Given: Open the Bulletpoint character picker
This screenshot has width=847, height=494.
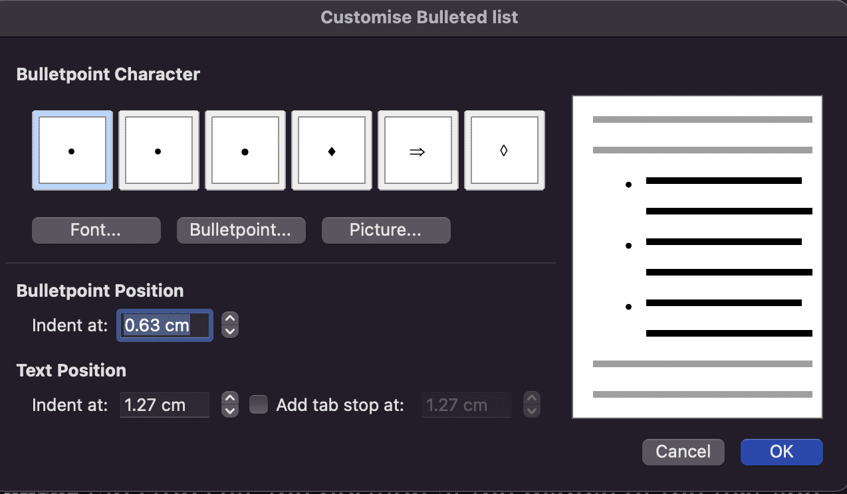Looking at the screenshot, I should pyautogui.click(x=241, y=230).
